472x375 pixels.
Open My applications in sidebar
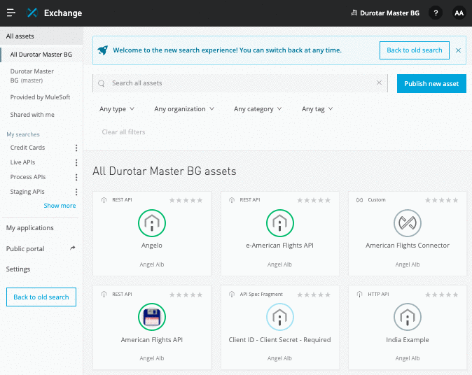(30, 228)
